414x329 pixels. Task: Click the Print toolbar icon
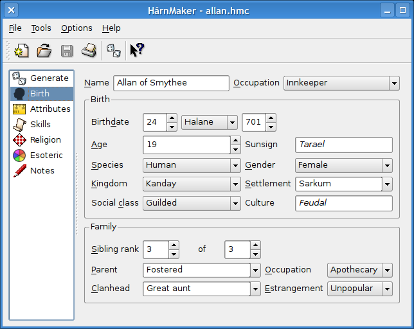coord(89,50)
